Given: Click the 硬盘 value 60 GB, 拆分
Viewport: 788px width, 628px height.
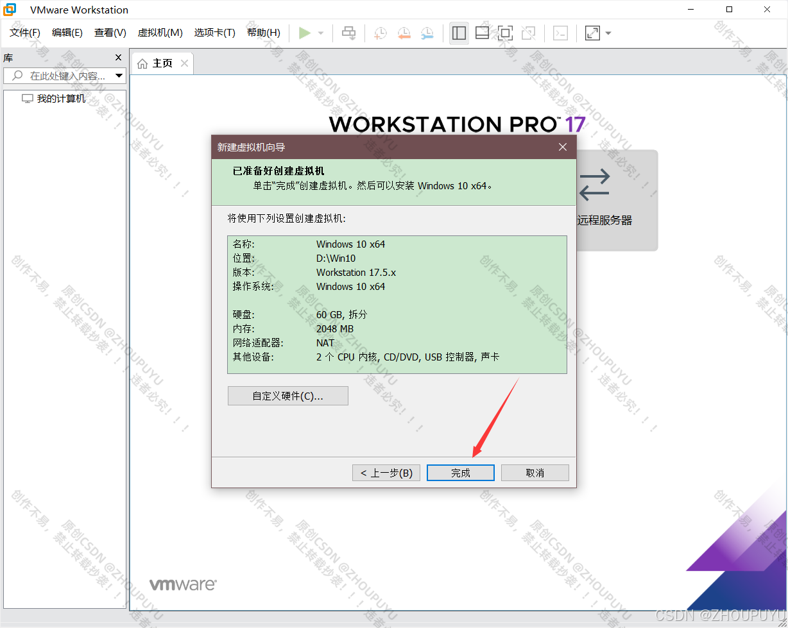Looking at the screenshot, I should pyautogui.click(x=341, y=314).
